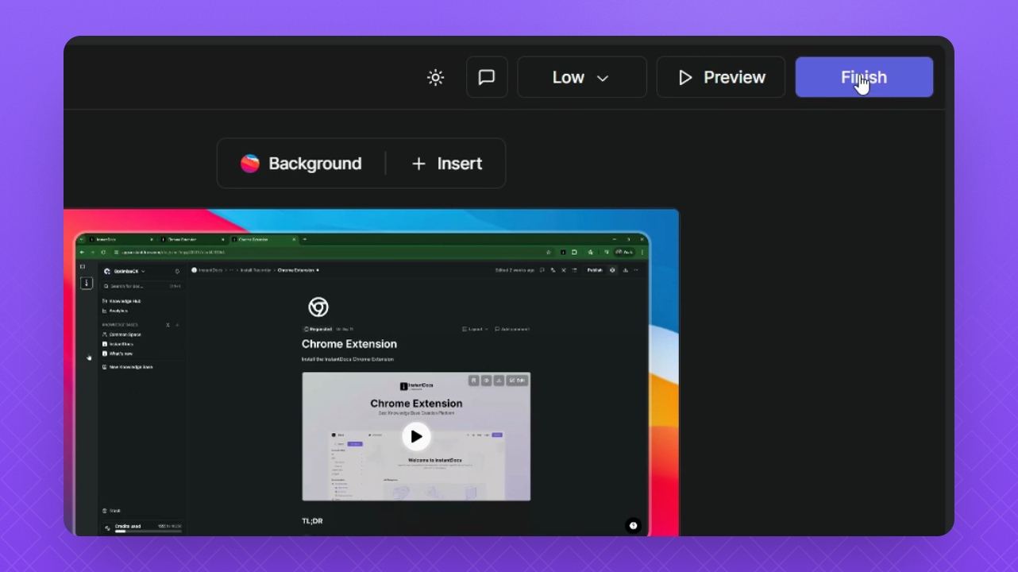Screen dimensions: 1018x572
Task: Click the TL;DR heading
Action: pos(312,521)
